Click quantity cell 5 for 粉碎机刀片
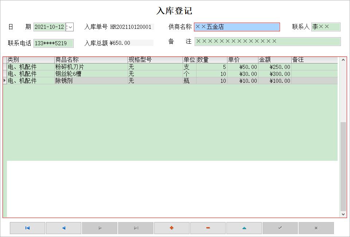This screenshot has height=237, width=350. pos(211,67)
